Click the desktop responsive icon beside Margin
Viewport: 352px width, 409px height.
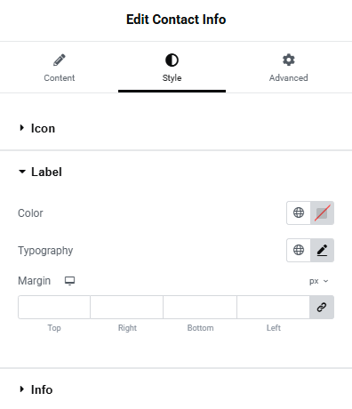(69, 281)
